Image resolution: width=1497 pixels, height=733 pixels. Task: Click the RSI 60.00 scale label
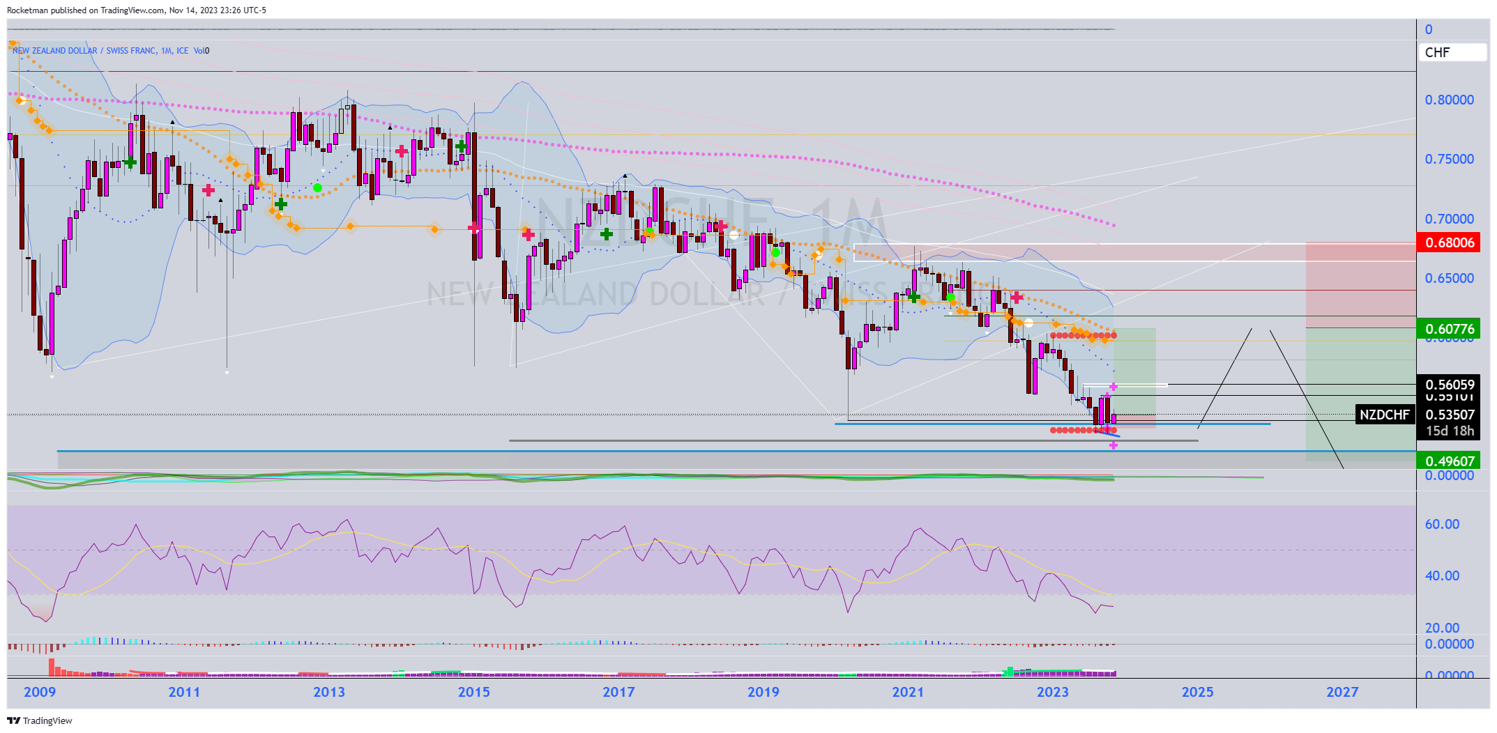(x=1442, y=524)
